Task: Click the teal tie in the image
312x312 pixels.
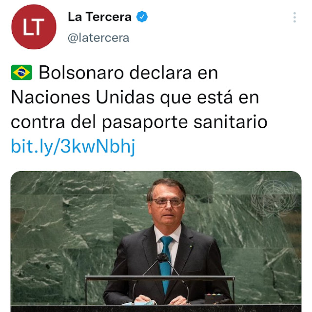Action: click(166, 265)
